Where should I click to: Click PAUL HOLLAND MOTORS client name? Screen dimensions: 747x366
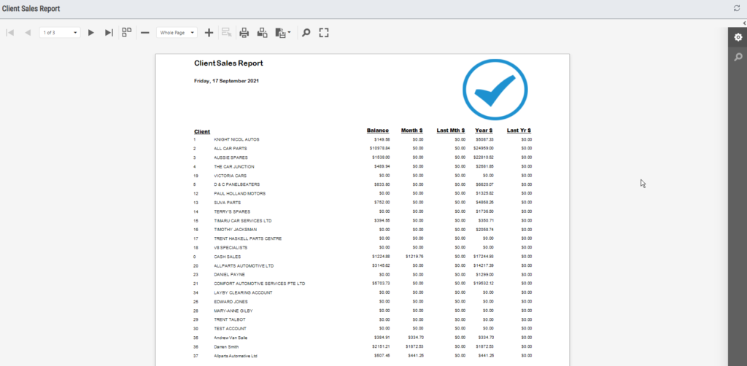(239, 194)
